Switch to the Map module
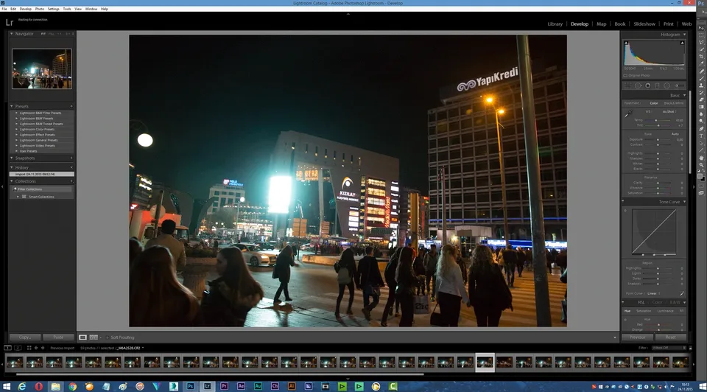707x392 pixels. pos(602,24)
